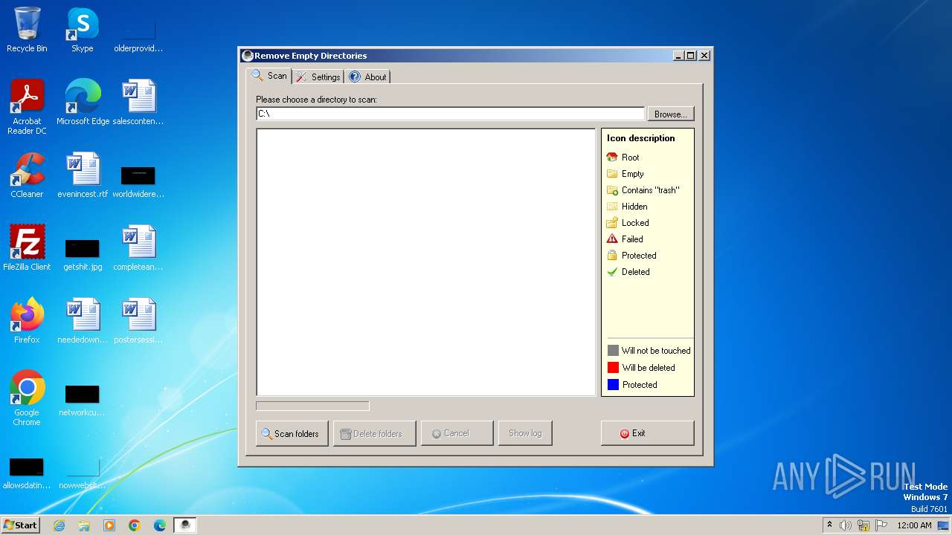The width and height of the screenshot is (952, 535).
Task: Click the Empty folder icon in legend
Action: click(x=612, y=173)
